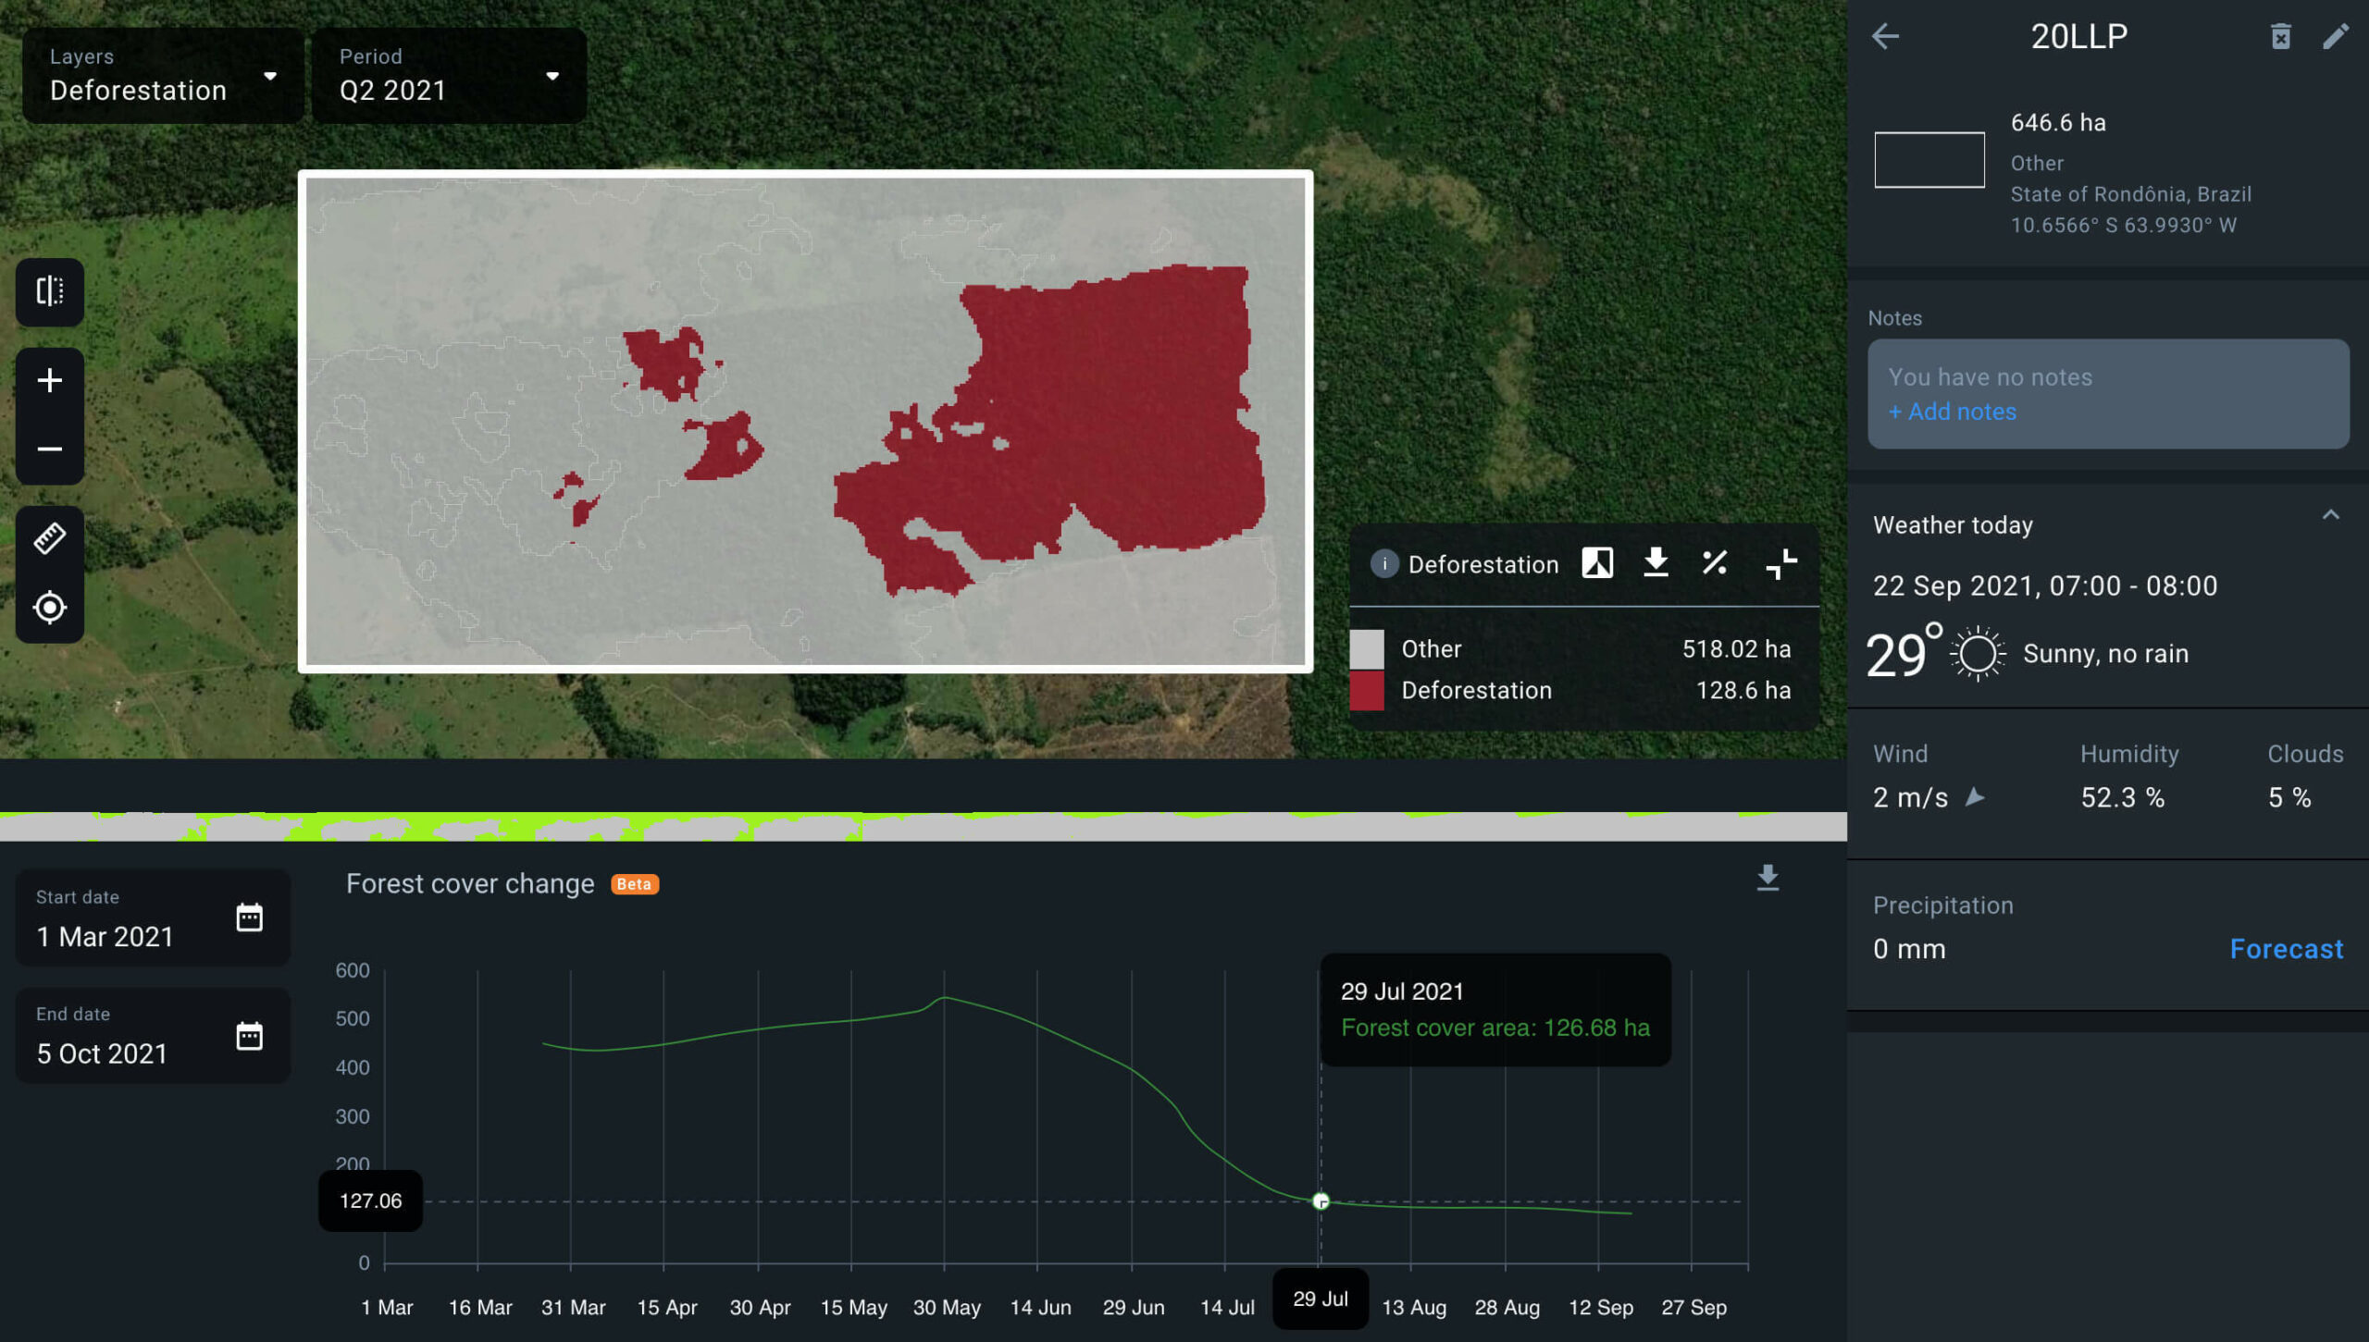2369x1342 pixels.
Task: Click the deforestation info icon
Action: pos(1384,564)
